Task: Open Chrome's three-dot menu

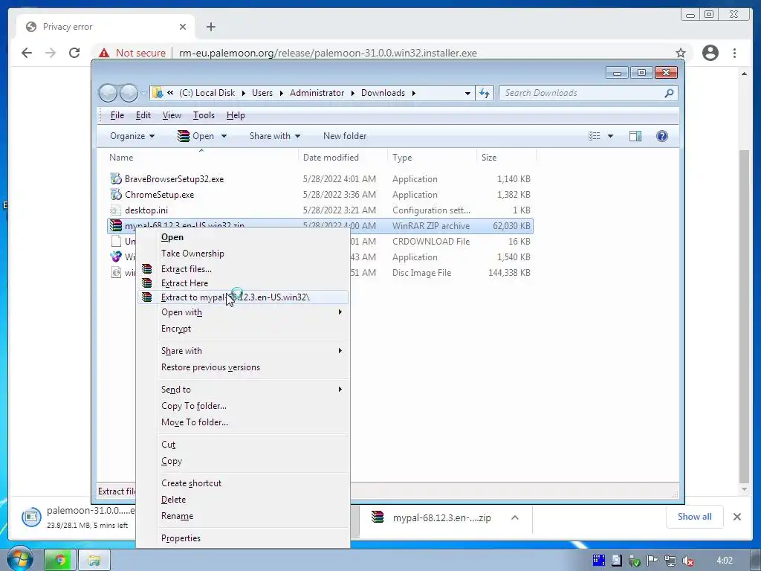Action: tap(735, 53)
